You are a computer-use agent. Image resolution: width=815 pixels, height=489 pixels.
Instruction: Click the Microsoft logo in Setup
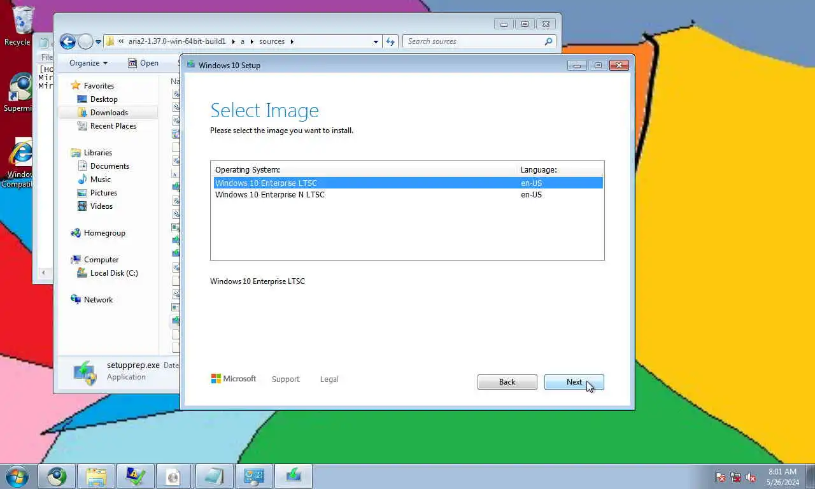click(234, 379)
